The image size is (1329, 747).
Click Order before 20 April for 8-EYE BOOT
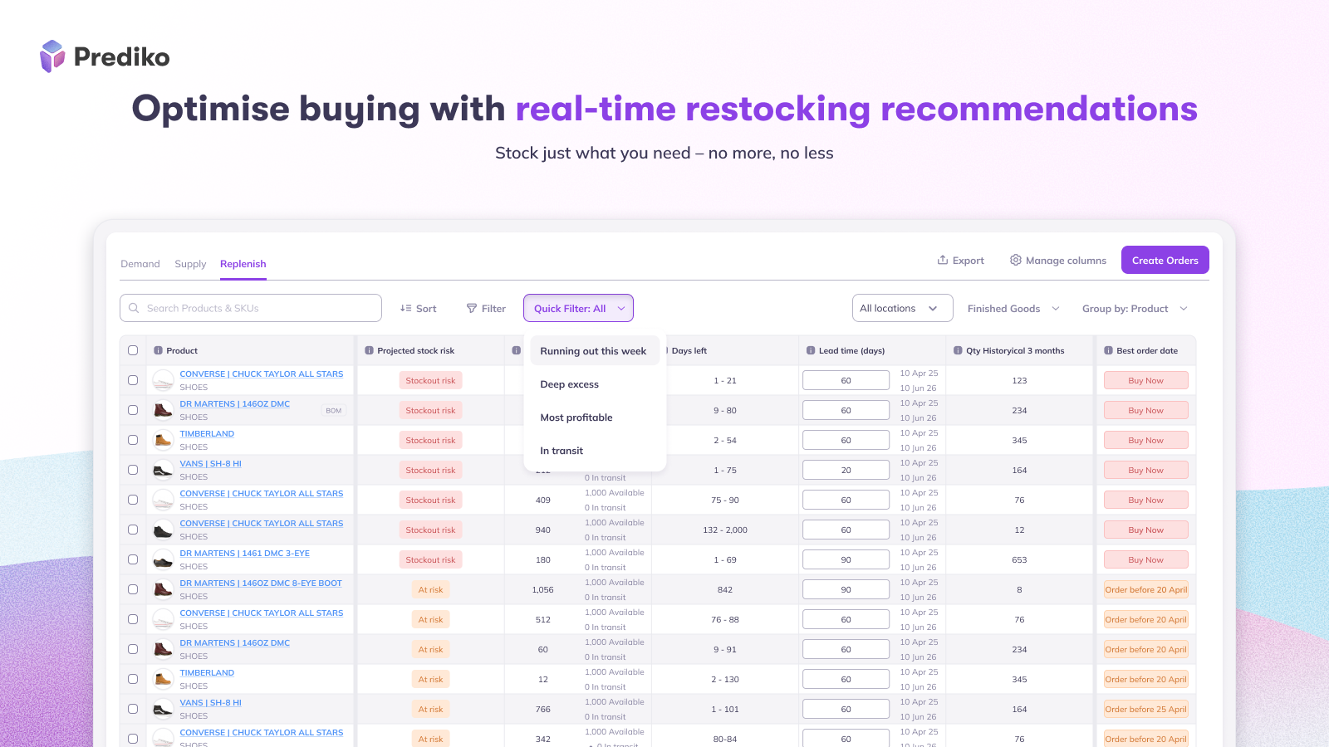click(x=1145, y=589)
